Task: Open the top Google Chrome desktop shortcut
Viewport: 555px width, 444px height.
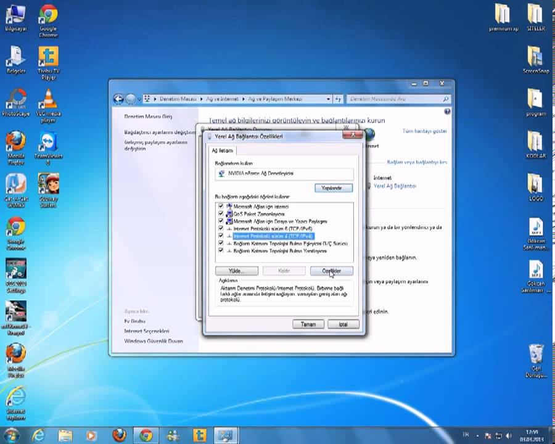Action: pyautogui.click(x=48, y=20)
